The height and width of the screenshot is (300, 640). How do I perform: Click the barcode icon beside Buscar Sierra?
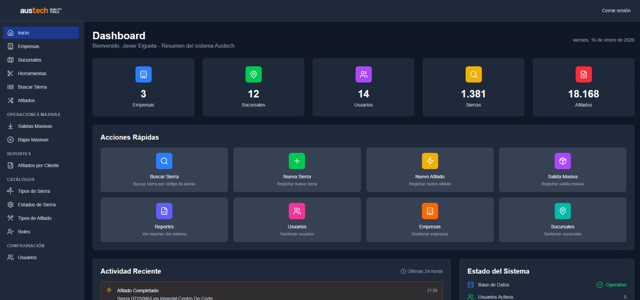[x=10, y=87]
